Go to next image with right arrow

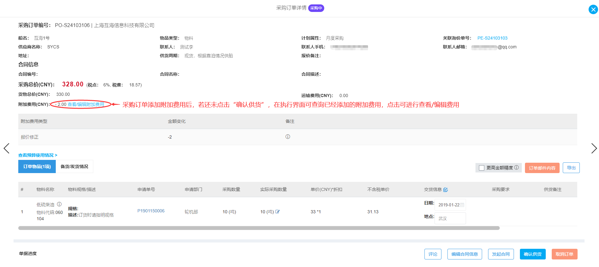[594, 148]
